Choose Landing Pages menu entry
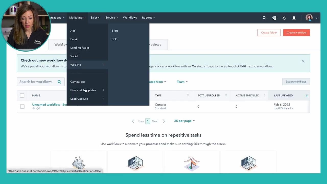 click(x=80, y=48)
